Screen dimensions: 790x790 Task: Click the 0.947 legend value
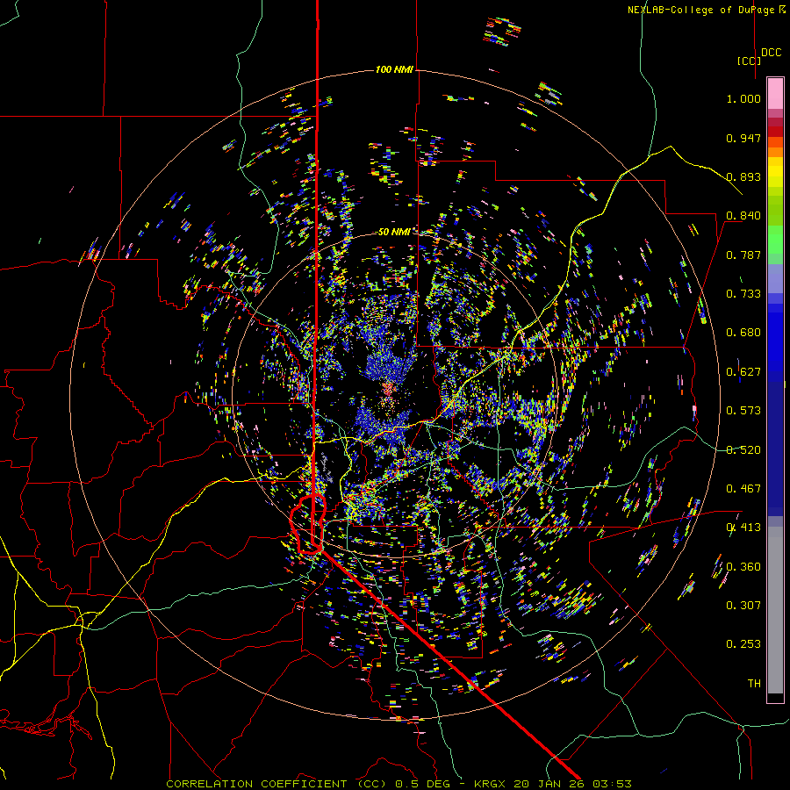pyautogui.click(x=743, y=138)
